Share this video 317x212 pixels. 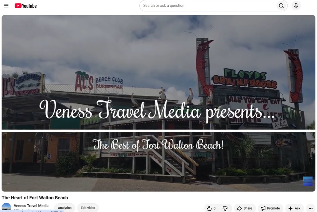(245, 208)
